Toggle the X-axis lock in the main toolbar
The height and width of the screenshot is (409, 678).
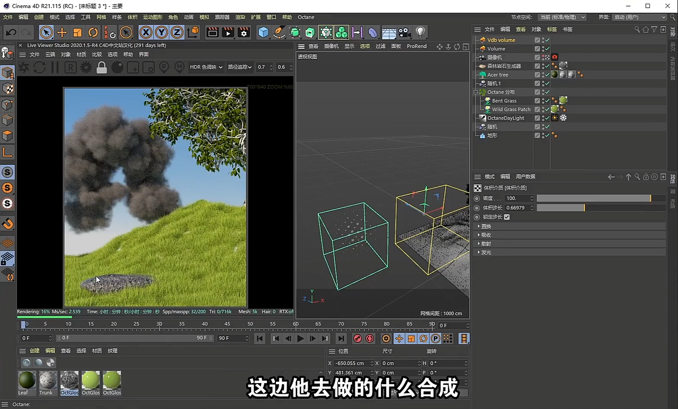145,32
